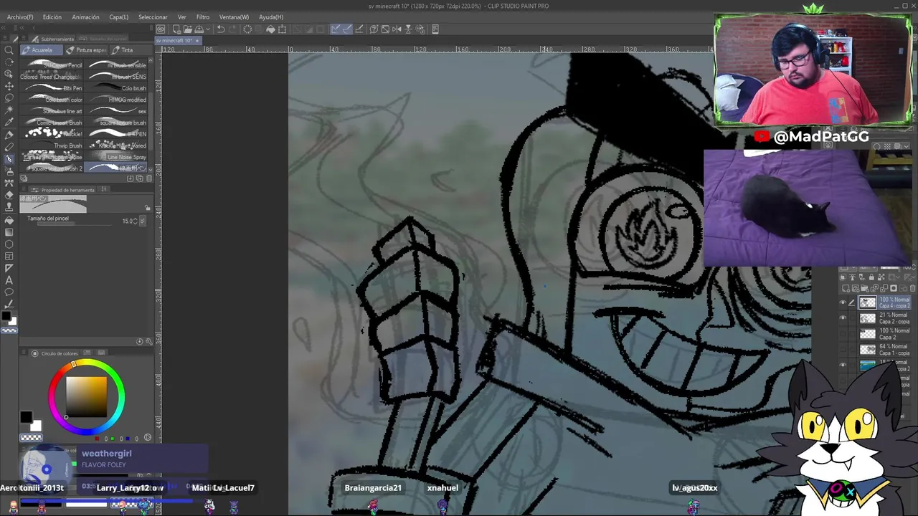Toggle Snap to Special Ruler
This screenshot has width=918, height=516.
coord(347,29)
